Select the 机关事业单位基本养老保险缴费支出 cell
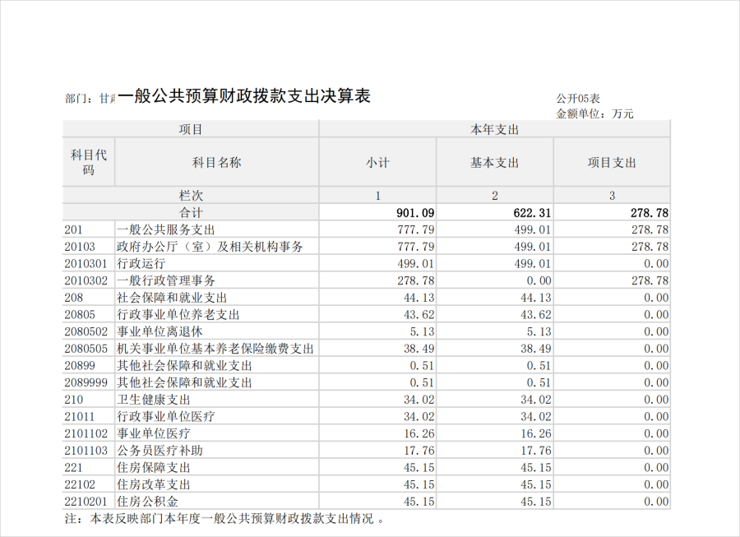The image size is (740, 537). 215,349
